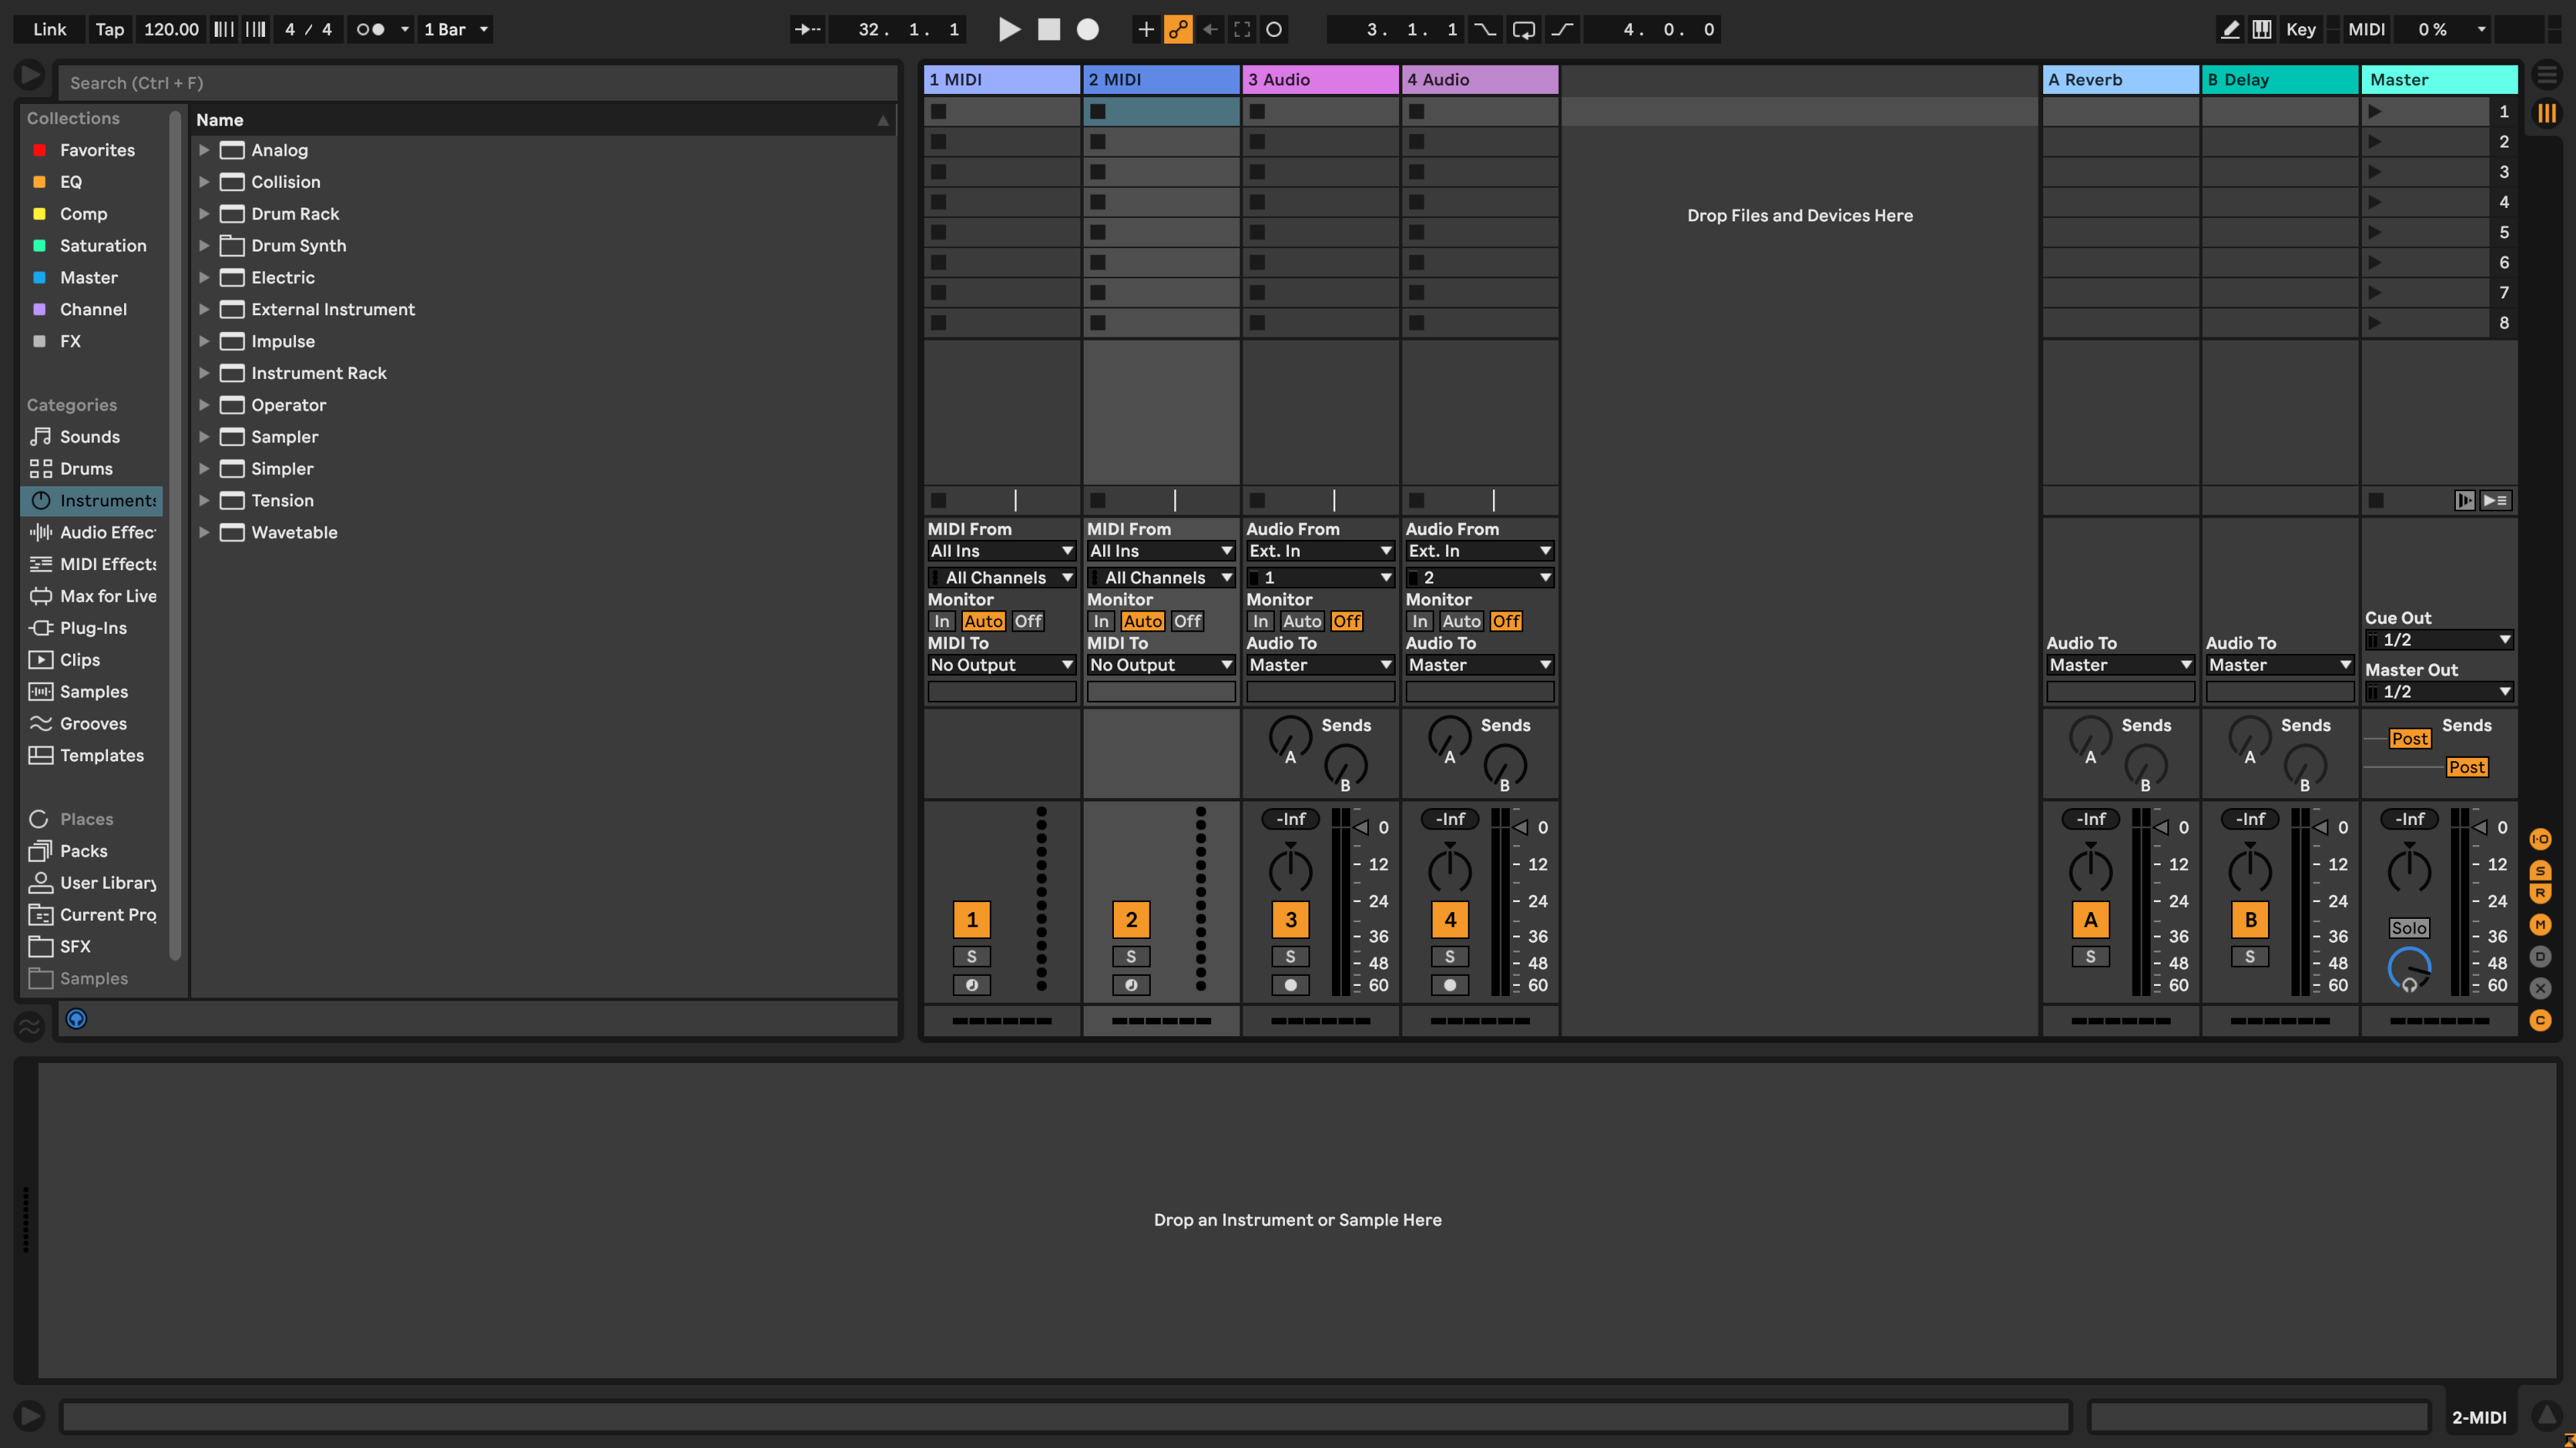
Task: Toggle the Punch-Out switch icon
Action: coord(1562,29)
